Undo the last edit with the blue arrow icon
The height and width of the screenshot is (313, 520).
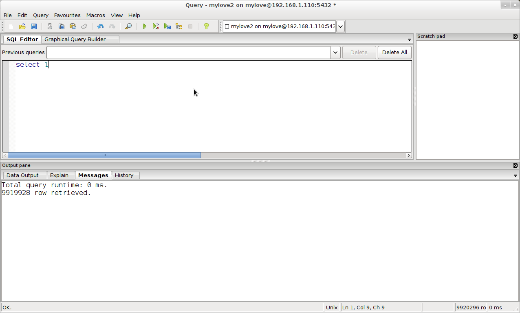tap(100, 26)
